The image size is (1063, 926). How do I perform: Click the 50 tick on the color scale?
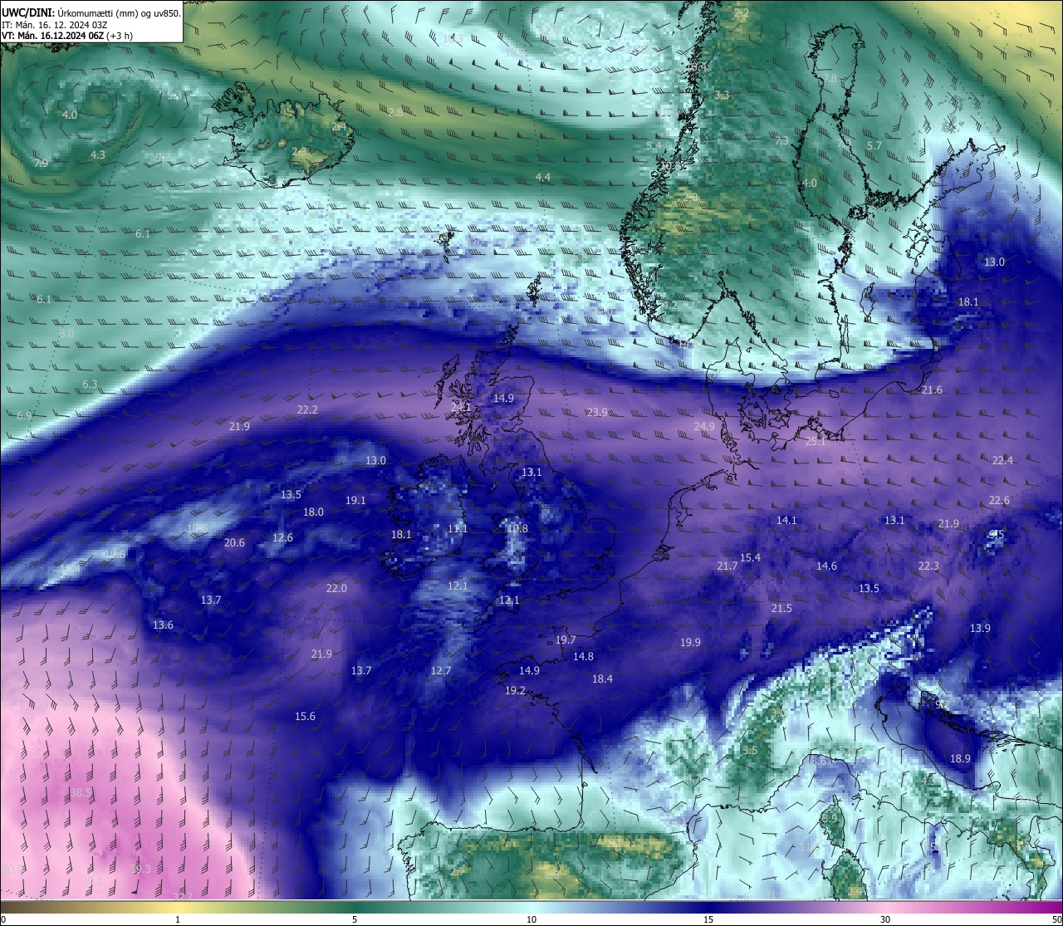(x=1056, y=919)
